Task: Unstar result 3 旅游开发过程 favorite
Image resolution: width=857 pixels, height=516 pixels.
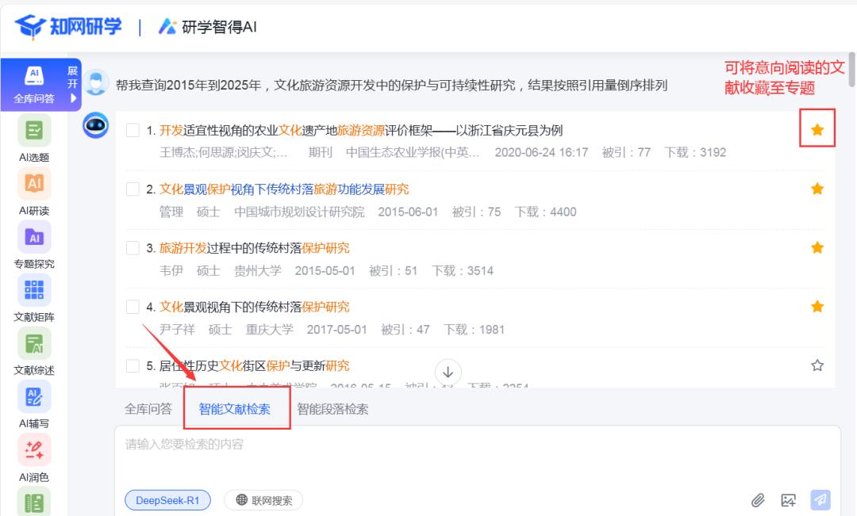Action: point(817,247)
